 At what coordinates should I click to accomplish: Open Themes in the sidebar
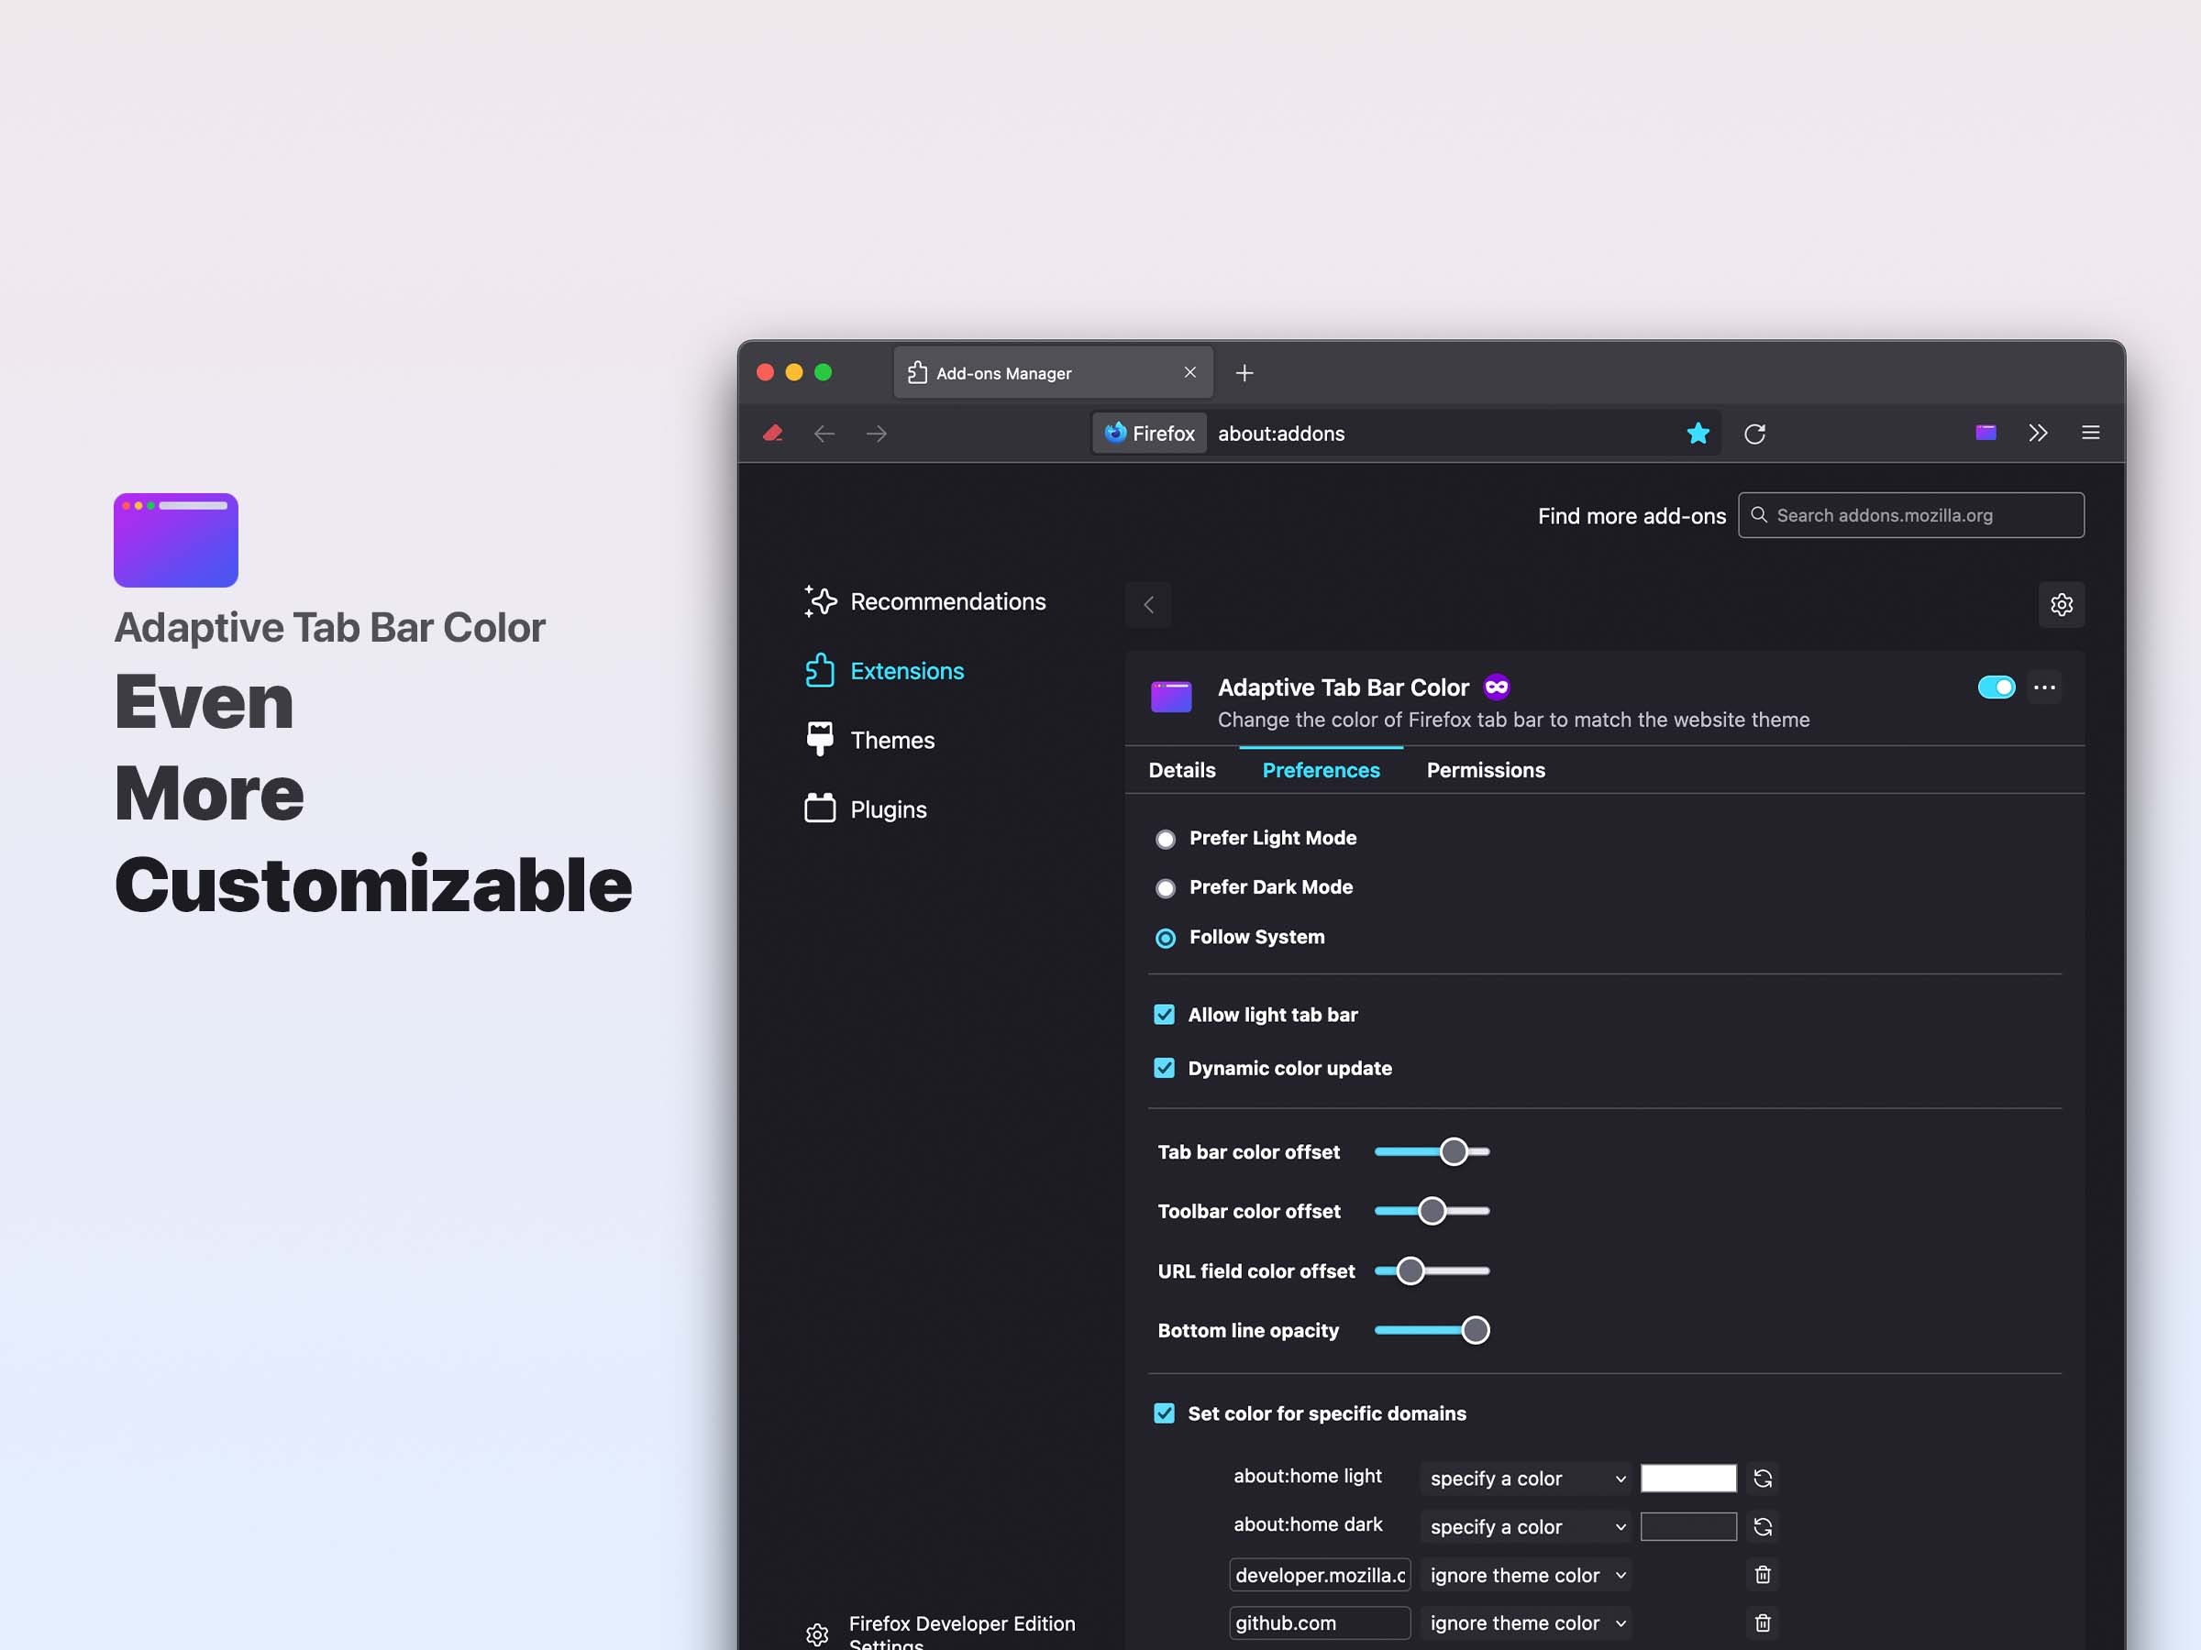coord(868,740)
